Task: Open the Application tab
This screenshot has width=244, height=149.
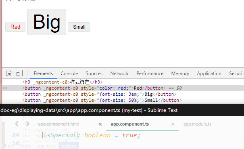Action: [209, 73]
